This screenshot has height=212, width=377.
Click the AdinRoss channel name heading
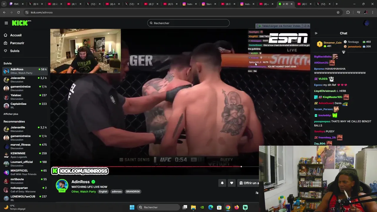tap(80, 182)
